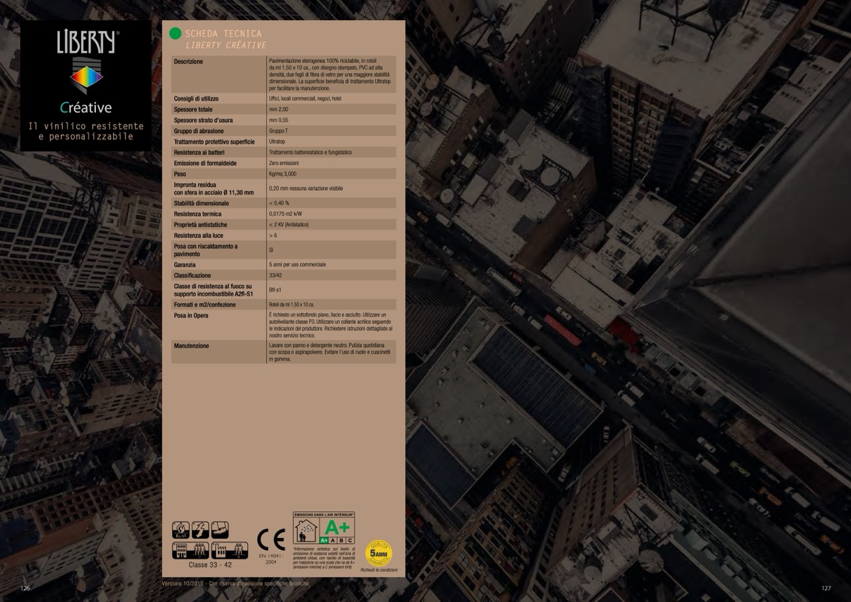Click the industrial factory class 42 pictogram
The height and width of the screenshot is (602, 851).
tap(229, 551)
